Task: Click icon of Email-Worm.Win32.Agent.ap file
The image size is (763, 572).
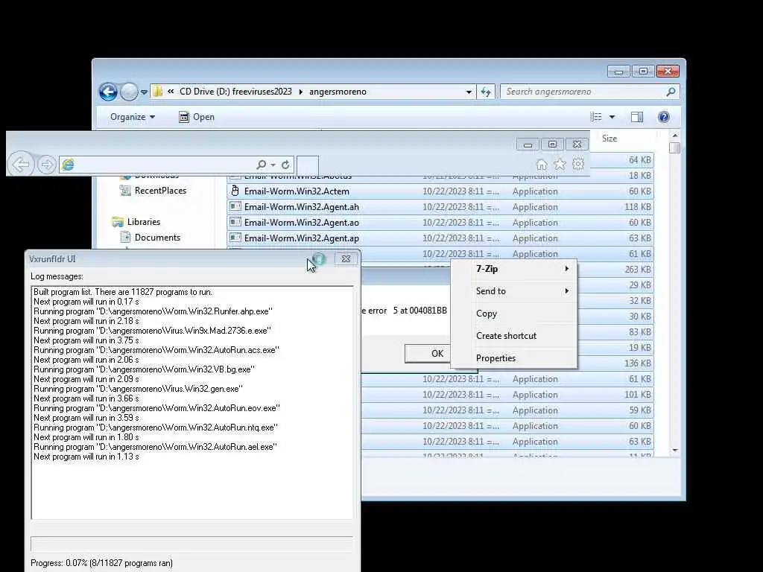Action: 235,238
